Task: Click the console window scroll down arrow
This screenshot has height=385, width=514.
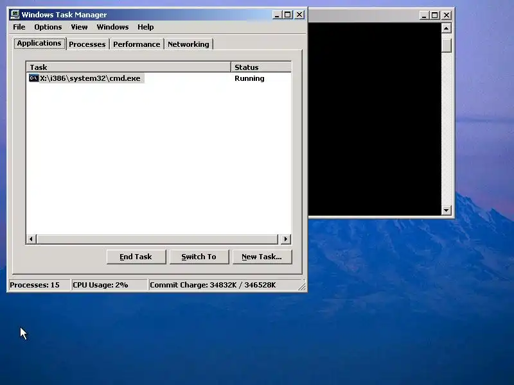Action: (446, 210)
